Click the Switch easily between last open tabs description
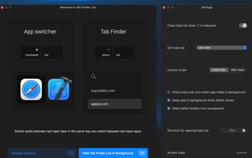 [x=78, y=131]
